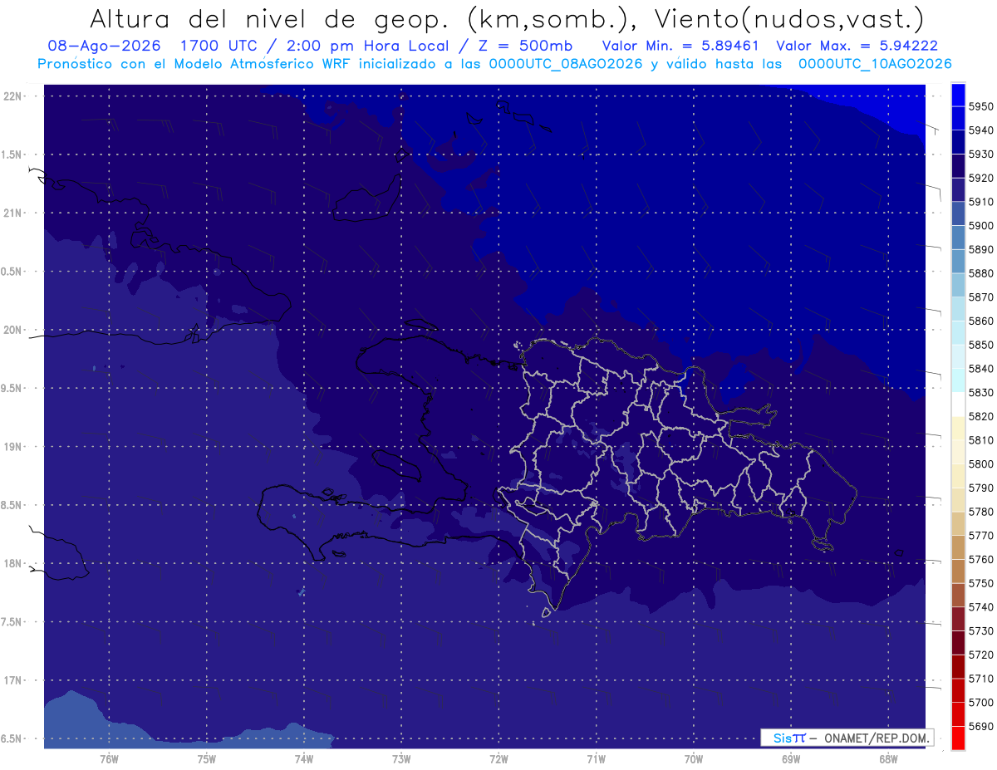
Task: Select the '5890' legend value
Action: tap(981, 249)
